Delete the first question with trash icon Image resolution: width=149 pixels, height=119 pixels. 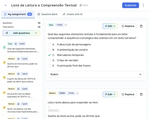[x=141, y=26]
